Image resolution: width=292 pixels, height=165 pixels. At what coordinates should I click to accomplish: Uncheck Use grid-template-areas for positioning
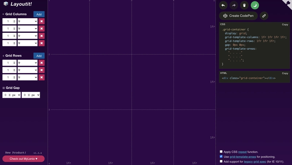[x=221, y=157]
